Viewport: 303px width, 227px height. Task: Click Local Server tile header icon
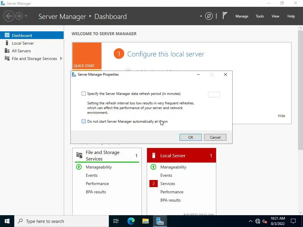click(154, 155)
